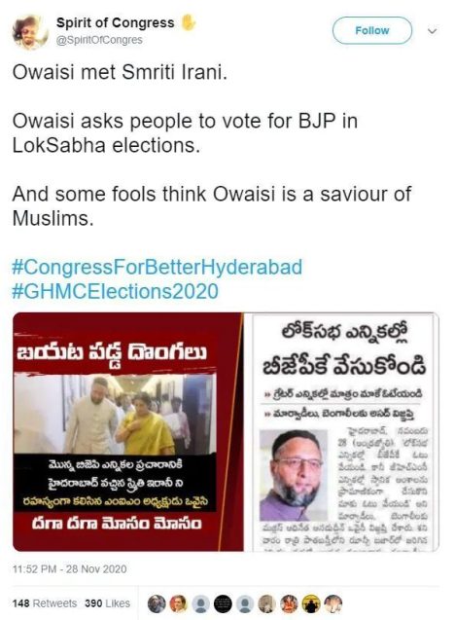
Task: Visit the @SpiritOfCongres handle
Action: click(99, 40)
